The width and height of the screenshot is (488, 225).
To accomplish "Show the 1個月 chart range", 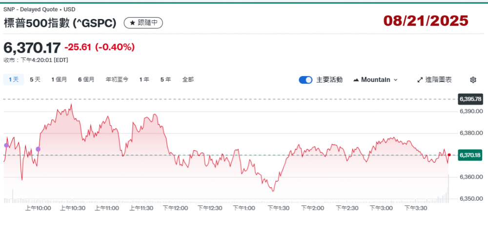I will [59, 79].
